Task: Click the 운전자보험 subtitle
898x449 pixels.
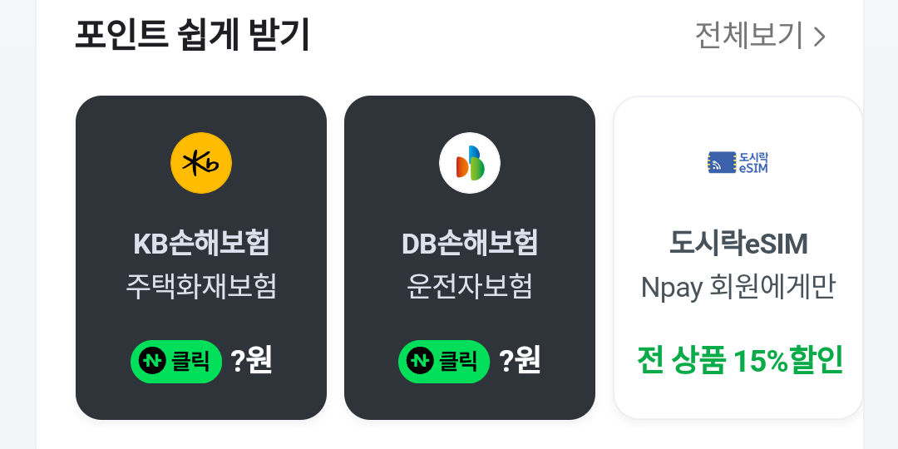Action: point(470,287)
